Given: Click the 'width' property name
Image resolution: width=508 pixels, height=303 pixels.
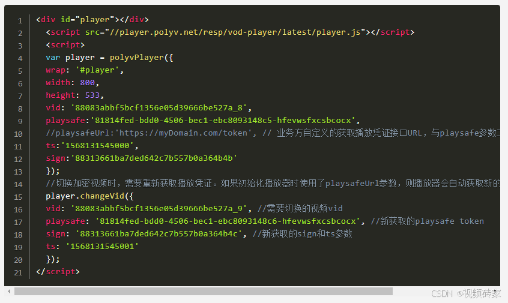Looking at the screenshot, I should coord(58,83).
